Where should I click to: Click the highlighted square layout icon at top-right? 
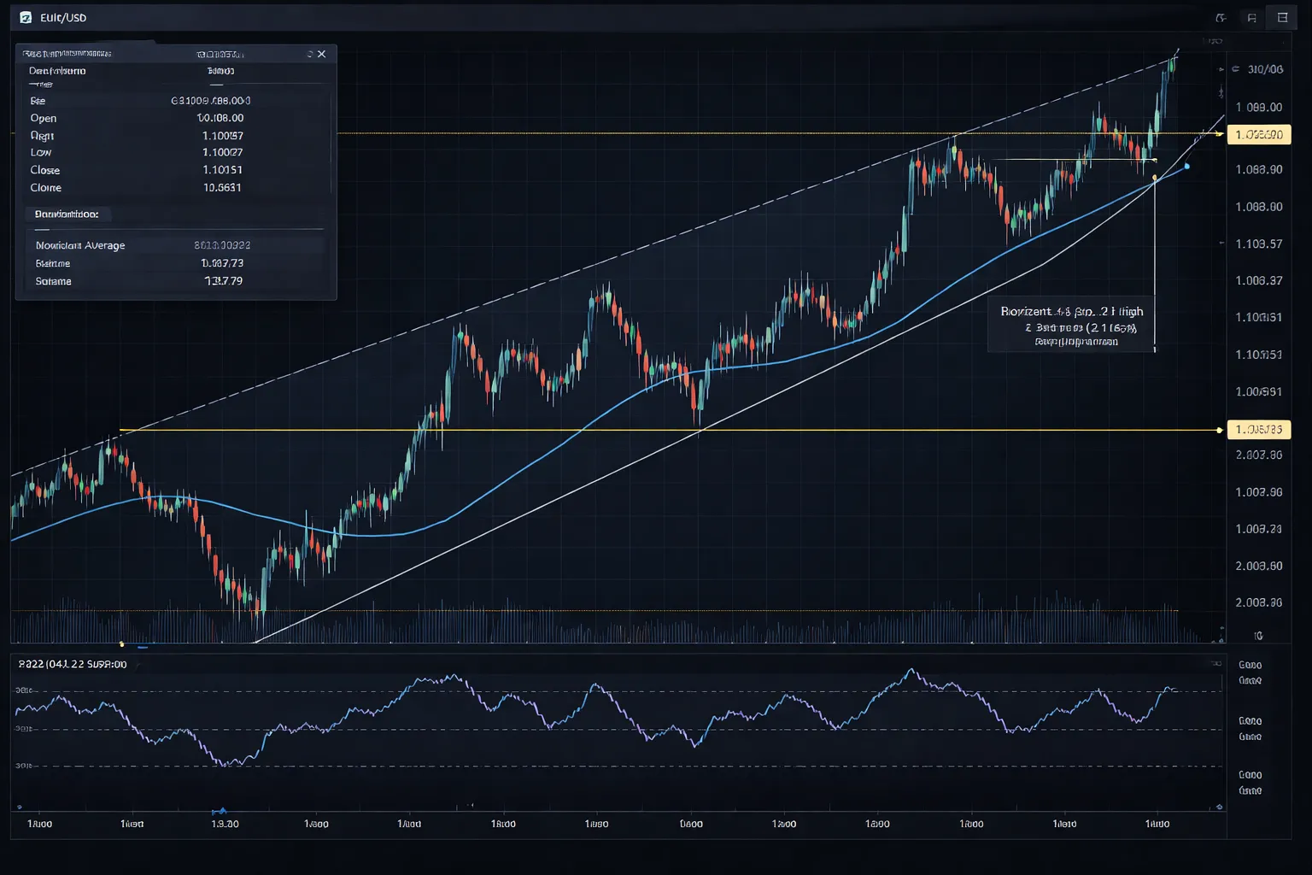[x=1282, y=17]
